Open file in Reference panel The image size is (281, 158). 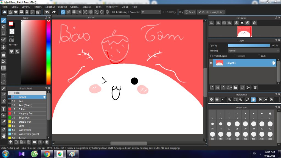click(217, 100)
